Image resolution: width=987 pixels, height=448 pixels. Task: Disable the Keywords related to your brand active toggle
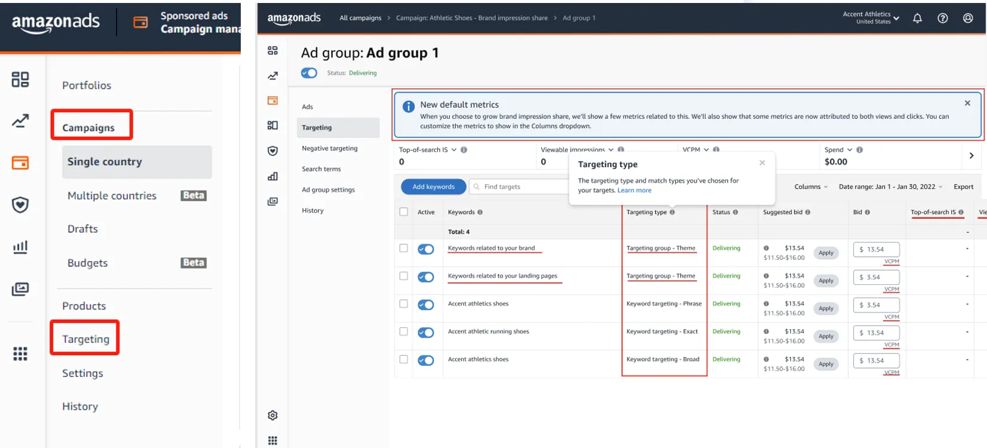(426, 249)
